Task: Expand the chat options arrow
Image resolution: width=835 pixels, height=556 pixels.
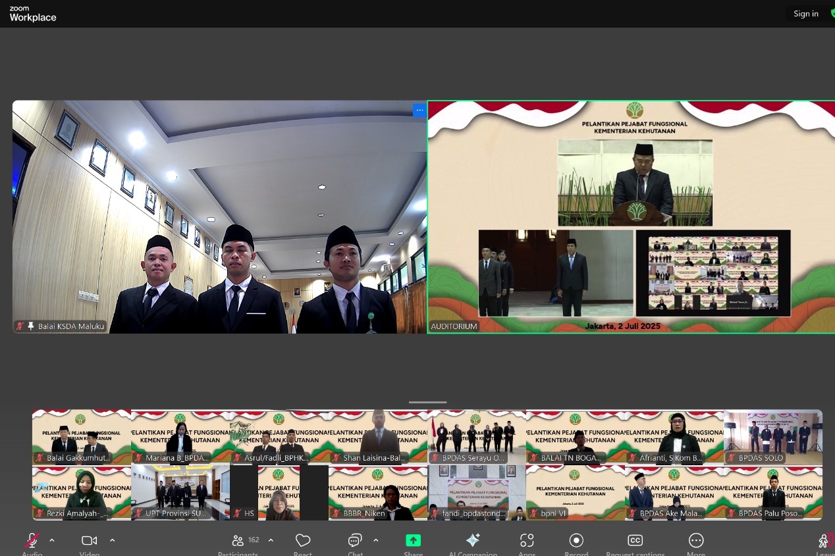Action: pos(376,540)
